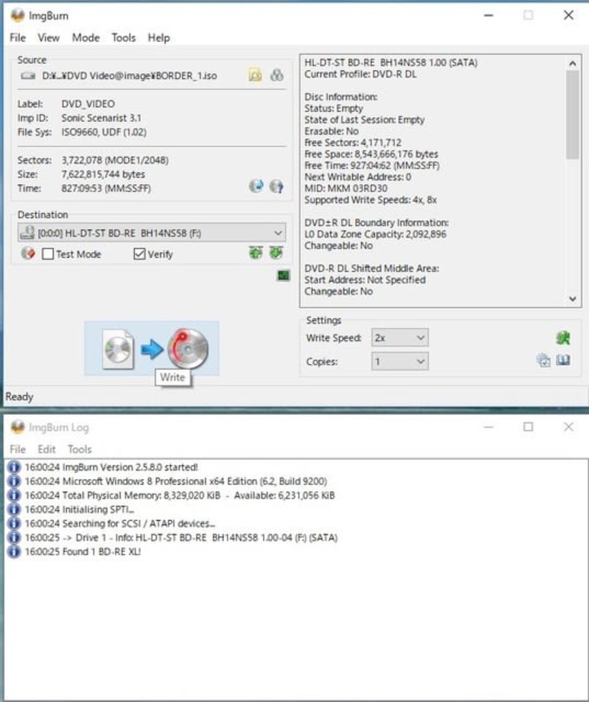Click the blue globe refresh icon under Source
Image resolution: width=589 pixels, height=702 pixels.
click(x=256, y=186)
